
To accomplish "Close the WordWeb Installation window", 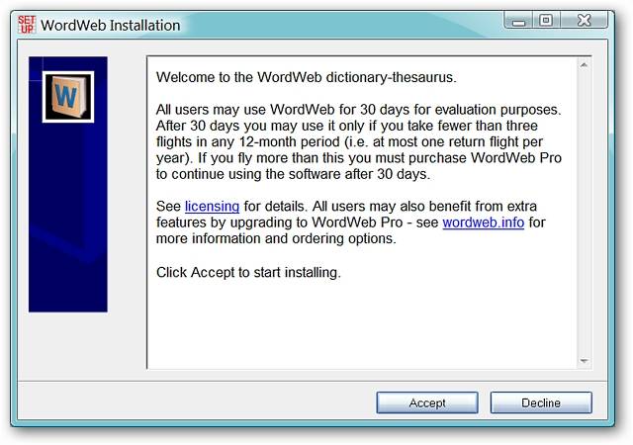I will click(x=584, y=20).
